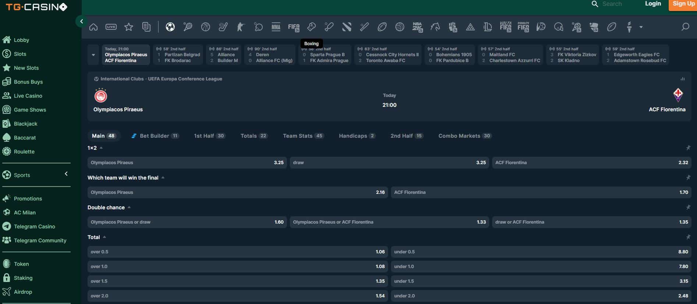Open the events strip dropdown arrow
The height and width of the screenshot is (304, 697).
click(x=93, y=55)
